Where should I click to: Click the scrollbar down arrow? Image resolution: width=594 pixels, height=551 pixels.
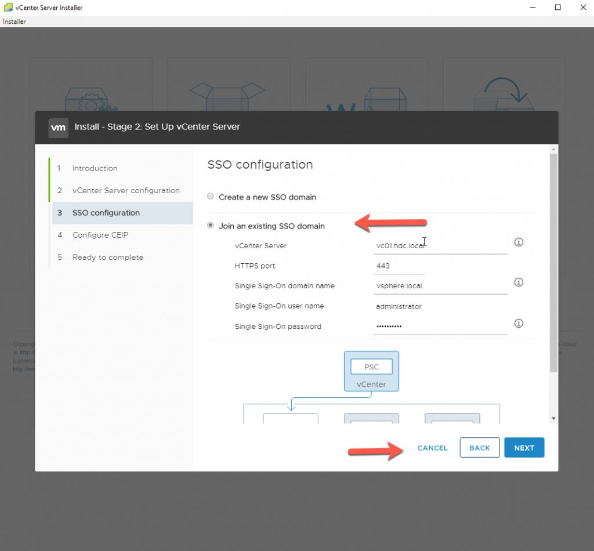pyautogui.click(x=553, y=418)
